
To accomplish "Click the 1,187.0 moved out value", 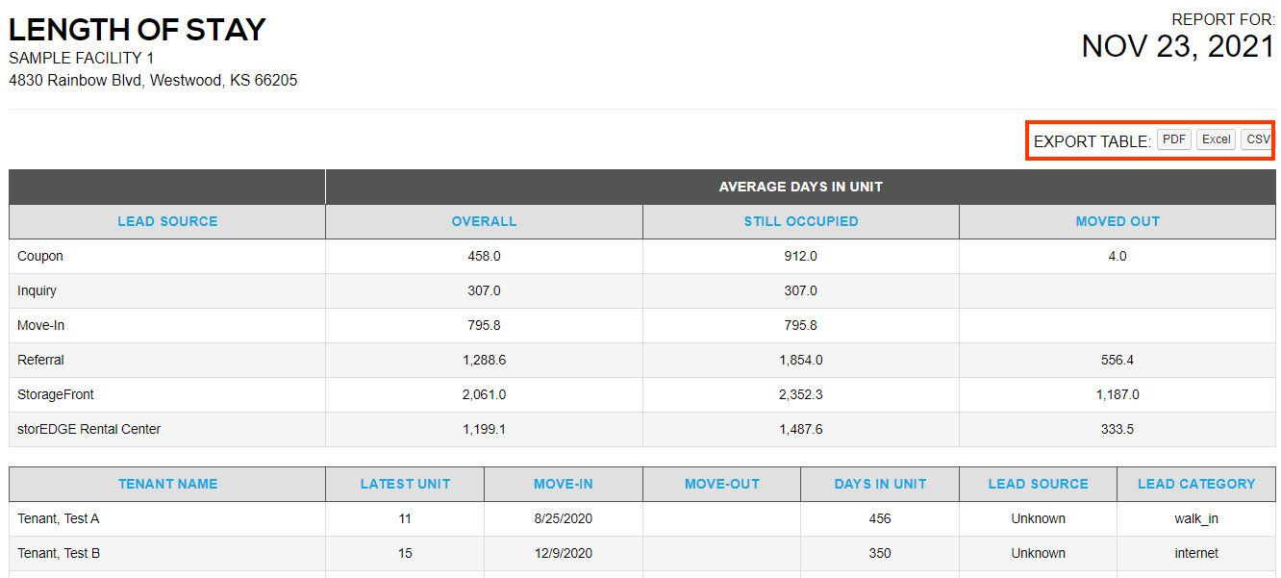I will 1118,395.
